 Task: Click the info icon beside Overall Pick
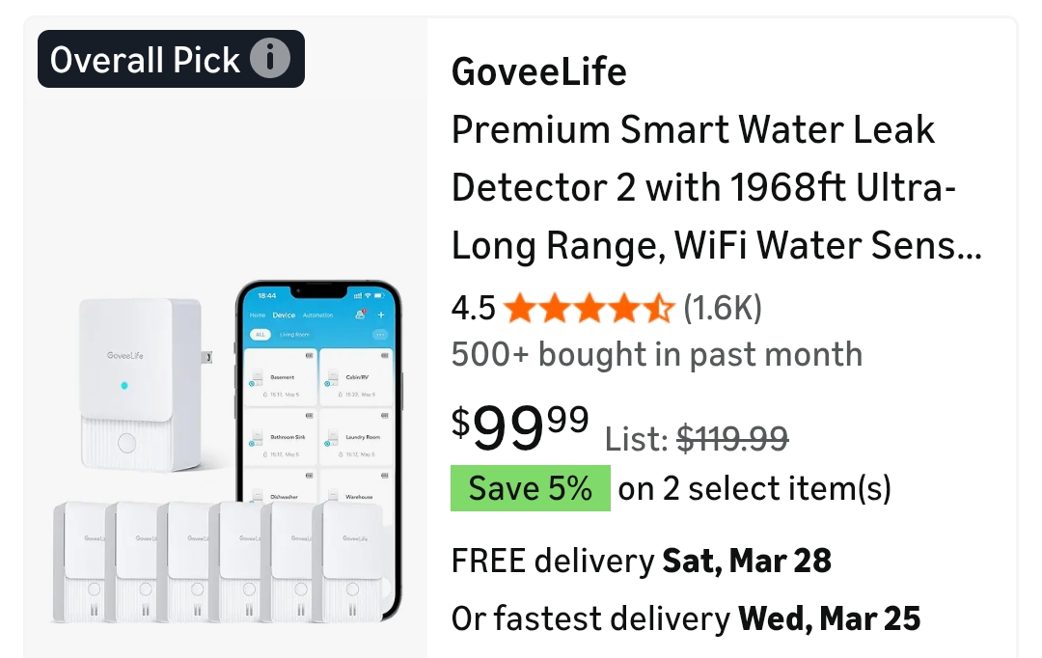point(270,60)
